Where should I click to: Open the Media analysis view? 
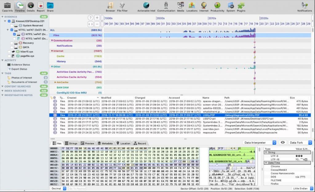pos(181,6)
